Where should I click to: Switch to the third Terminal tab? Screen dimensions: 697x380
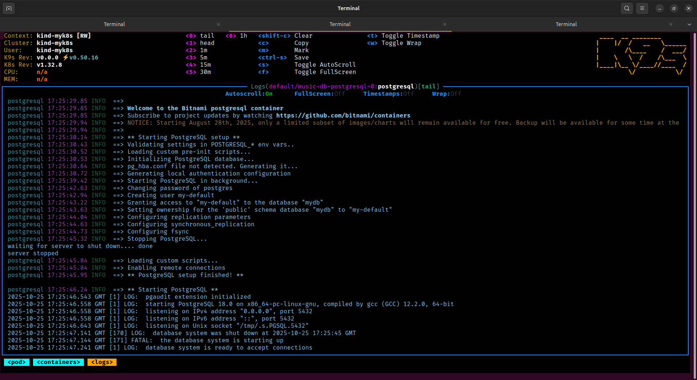566,24
